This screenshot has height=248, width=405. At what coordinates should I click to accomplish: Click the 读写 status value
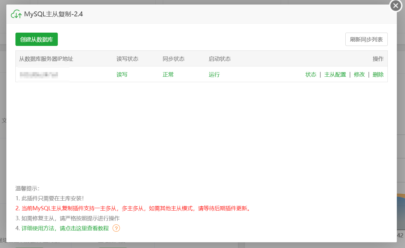click(x=122, y=75)
